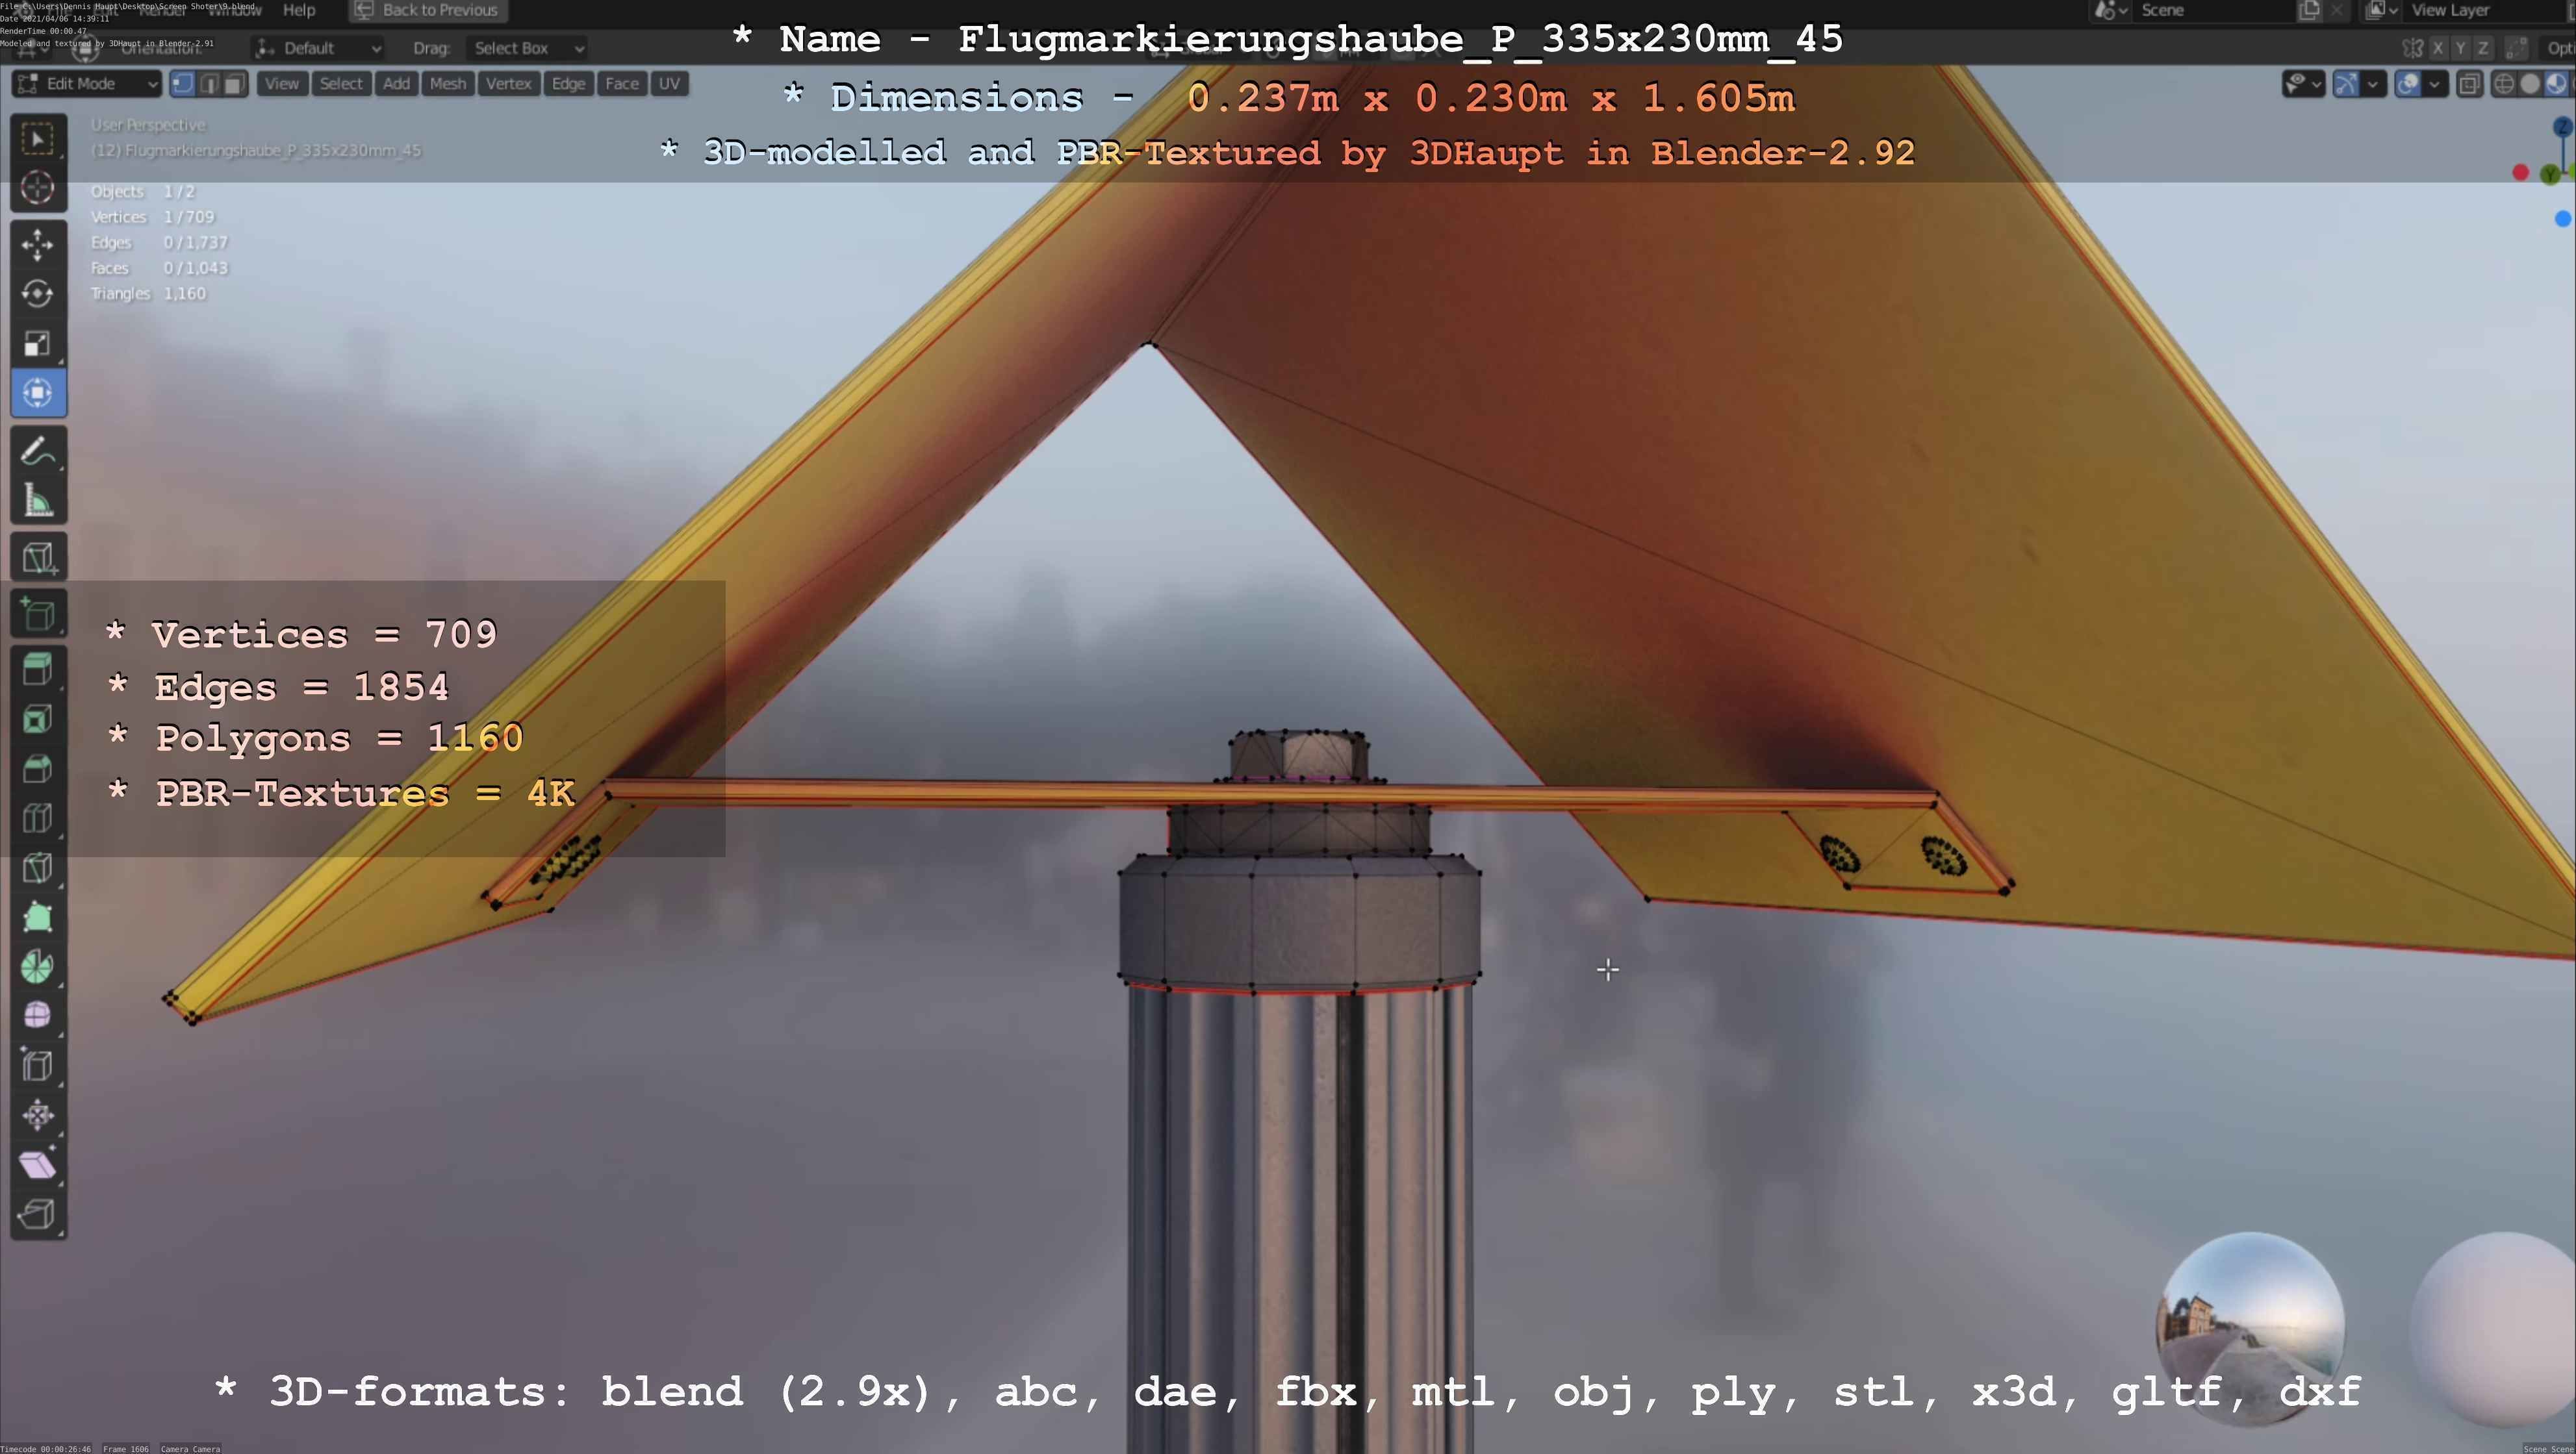This screenshot has height=1454, width=2576.
Task: Click Back to Previous button
Action: click(428, 10)
